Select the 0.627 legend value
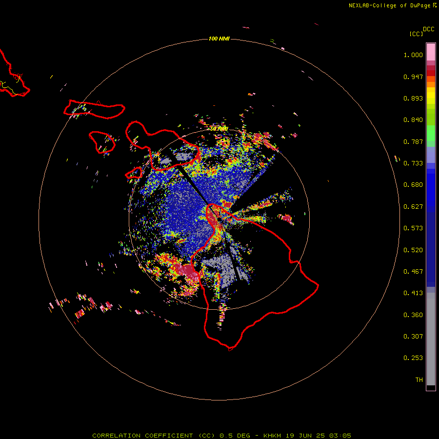The height and width of the screenshot is (439, 439). (413, 207)
